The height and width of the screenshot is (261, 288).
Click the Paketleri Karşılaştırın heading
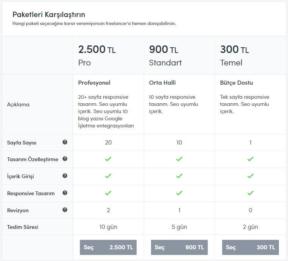pos(49,14)
